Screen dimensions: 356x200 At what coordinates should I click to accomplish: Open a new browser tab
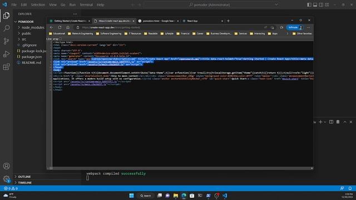tap(228, 21)
